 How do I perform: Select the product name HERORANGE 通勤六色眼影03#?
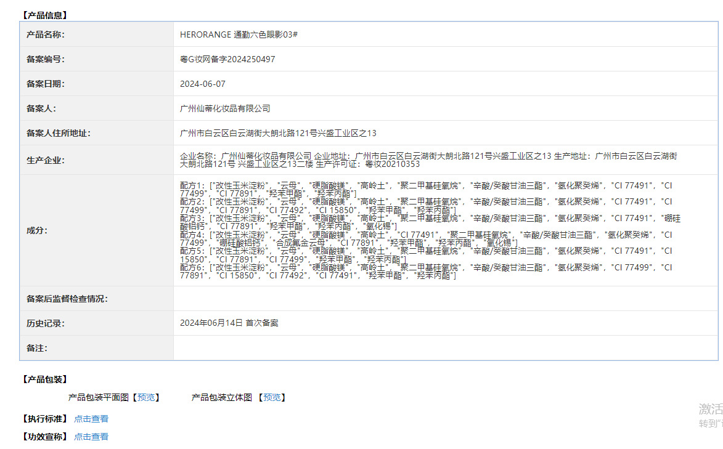tap(239, 34)
